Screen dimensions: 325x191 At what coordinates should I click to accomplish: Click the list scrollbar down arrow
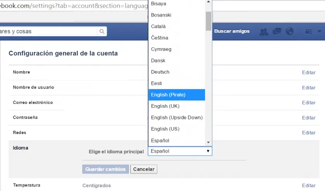209,142
